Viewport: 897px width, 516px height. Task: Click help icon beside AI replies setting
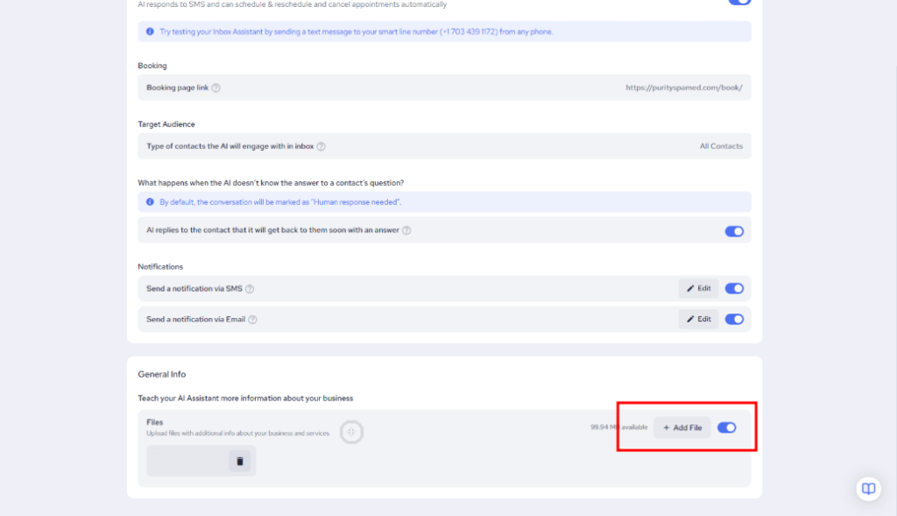pos(406,230)
